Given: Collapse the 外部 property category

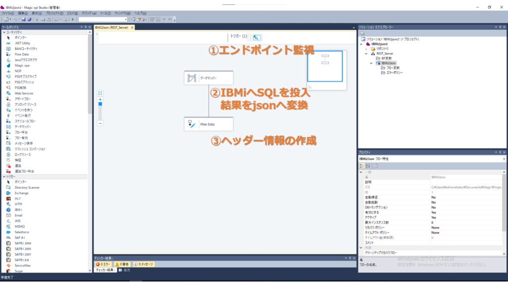Looking at the screenshot, I should tap(361, 248).
